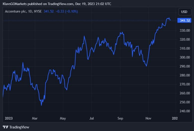Click the 341.52 value in chart legend
Image resolution: width=194 pixels, height=131 pixels.
[x=48, y=11]
